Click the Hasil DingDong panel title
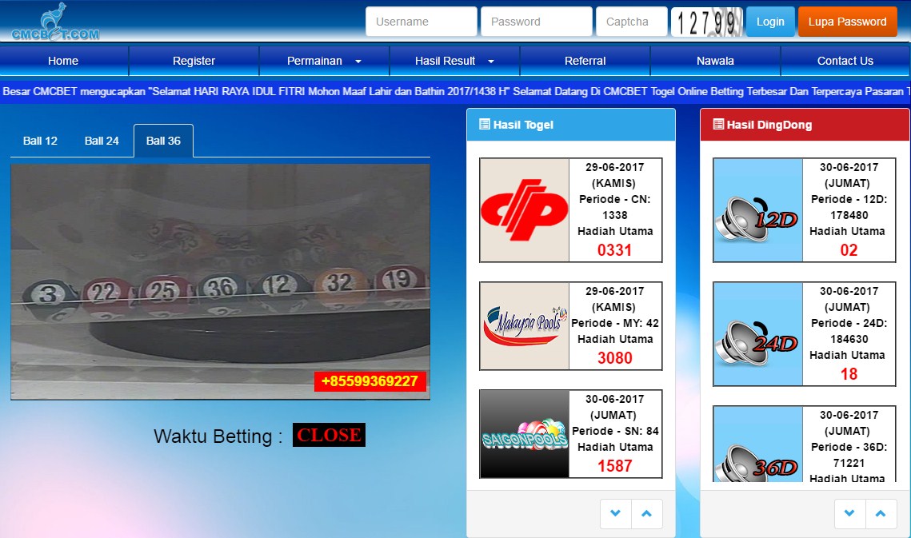The image size is (911, 538). click(769, 125)
